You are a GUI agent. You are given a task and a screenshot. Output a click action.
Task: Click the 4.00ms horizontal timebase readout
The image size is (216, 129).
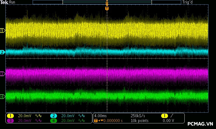point(101,116)
